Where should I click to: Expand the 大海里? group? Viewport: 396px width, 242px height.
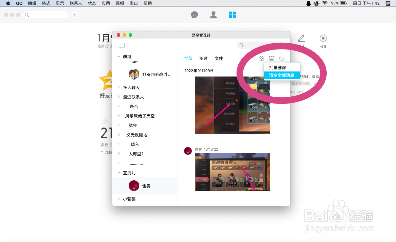[x=119, y=154]
